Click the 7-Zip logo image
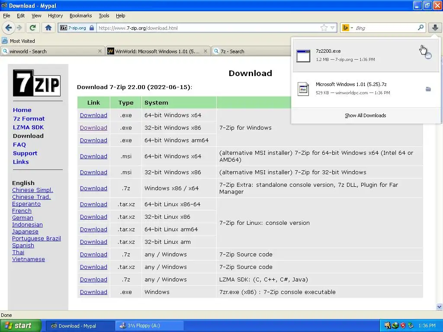This screenshot has height=332, width=443. 37,83
